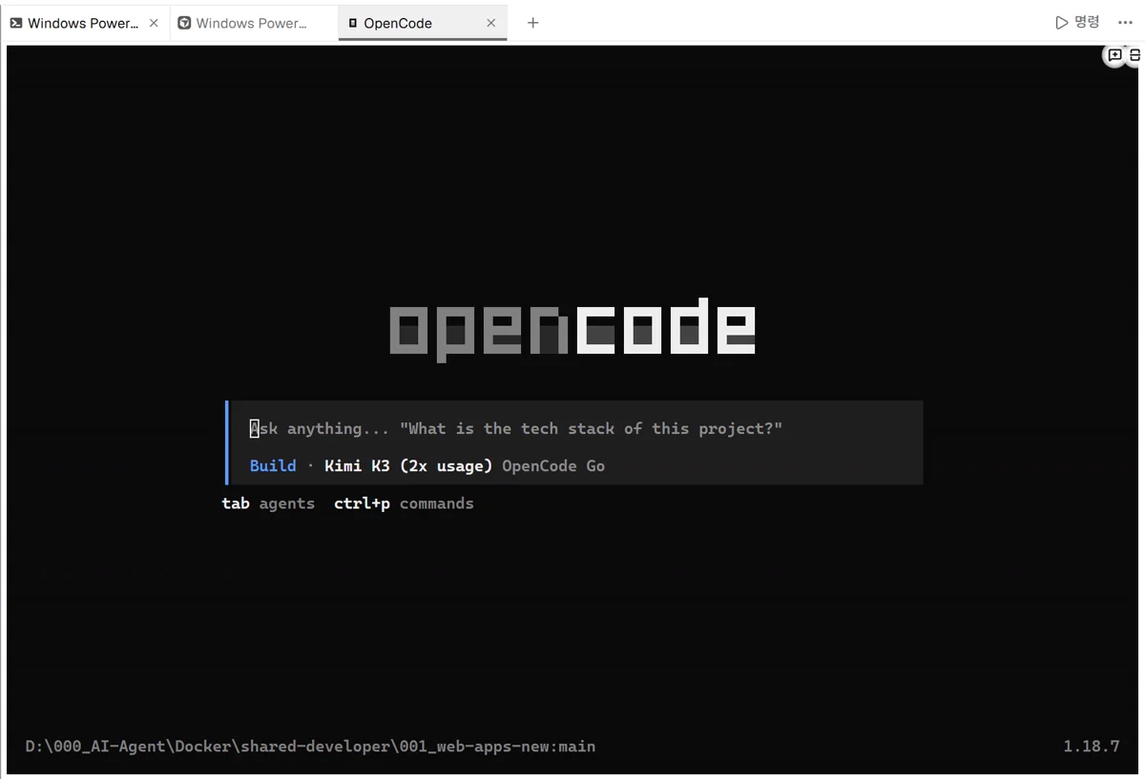Open a new tab with the plus button

click(532, 23)
